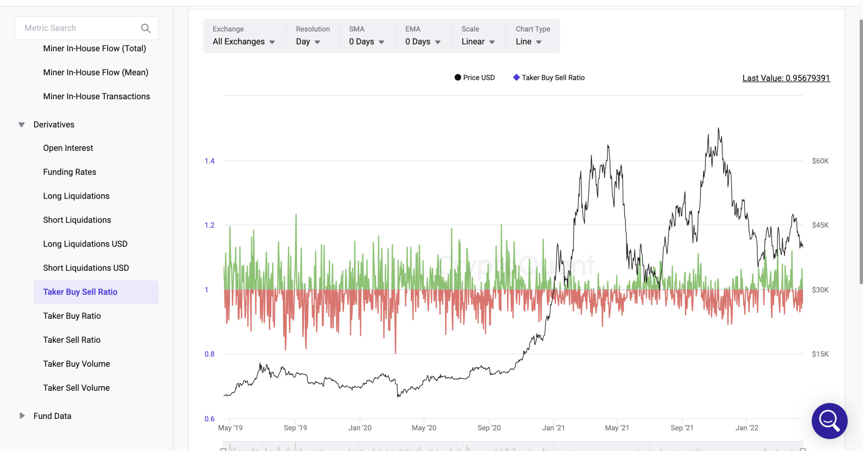Click the magnifier icon in Metric Search
Screen dimensions: 863x451
coord(146,28)
